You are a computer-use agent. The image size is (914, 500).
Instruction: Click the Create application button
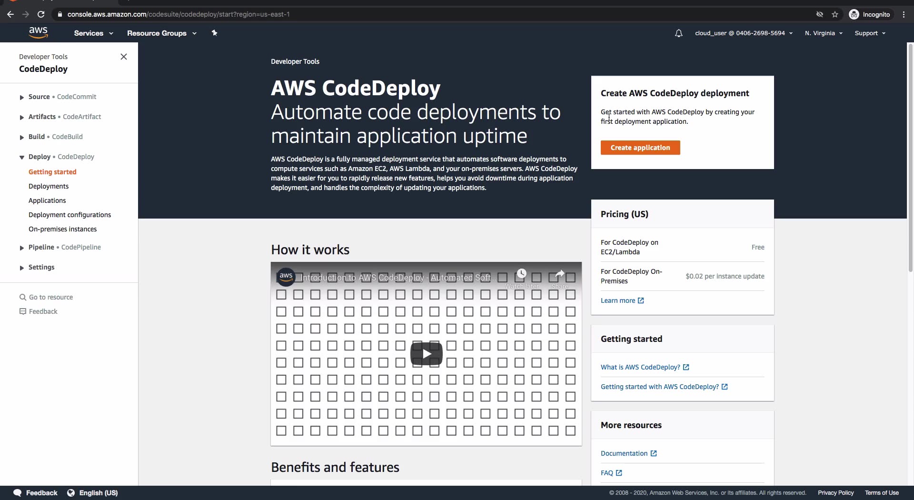tap(640, 148)
